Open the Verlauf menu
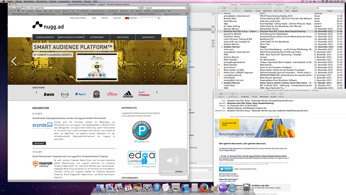The image size is (346, 195). pos(53,1)
